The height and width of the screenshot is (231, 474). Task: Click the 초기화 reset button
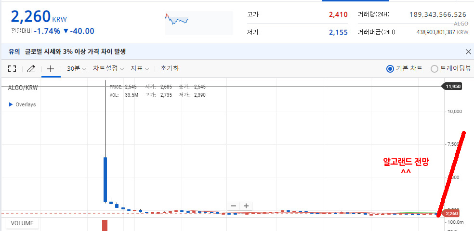[170, 68]
